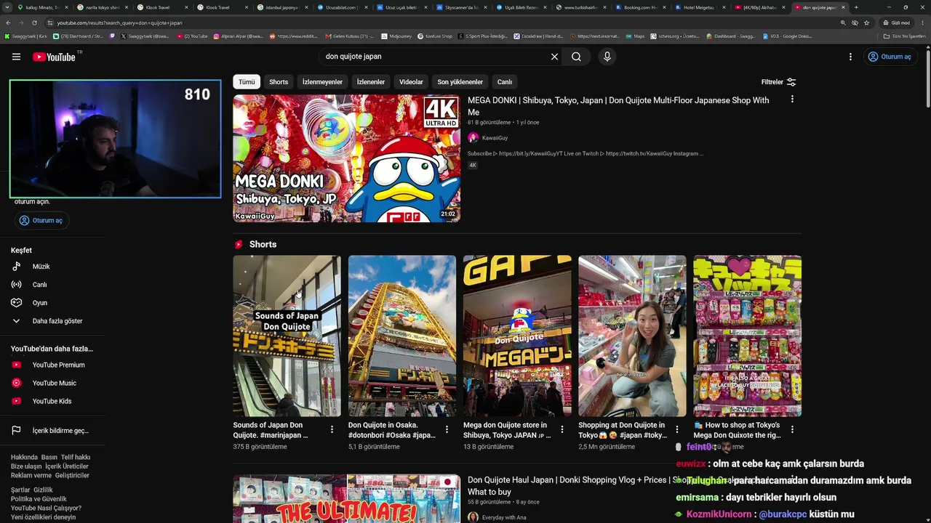The image size is (931, 523).
Task: Expand Daha fazla göster in sidebar
Action: (x=52, y=321)
